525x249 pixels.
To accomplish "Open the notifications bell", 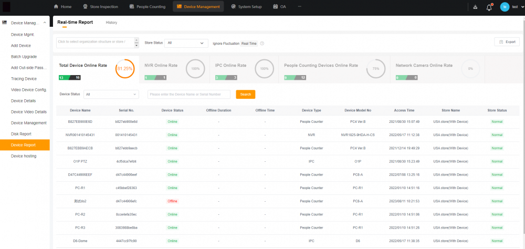I will (489, 7).
